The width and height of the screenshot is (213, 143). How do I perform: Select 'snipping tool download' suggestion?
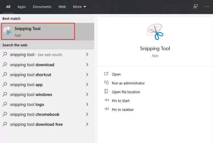click(x=47, y=65)
